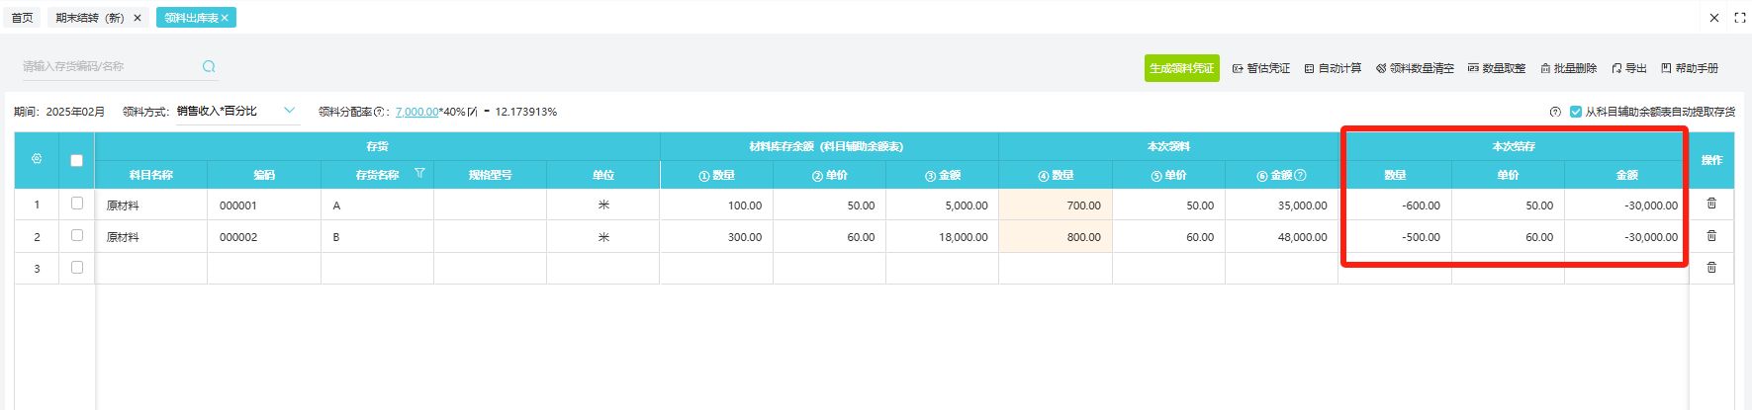Click the inventory code/name search field
Screen dimensions: 1752x410
pyautogui.click(x=109, y=66)
